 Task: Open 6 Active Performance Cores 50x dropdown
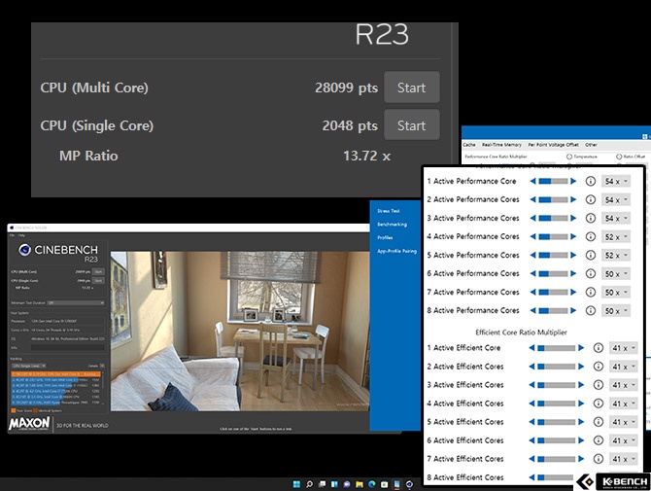click(x=616, y=274)
